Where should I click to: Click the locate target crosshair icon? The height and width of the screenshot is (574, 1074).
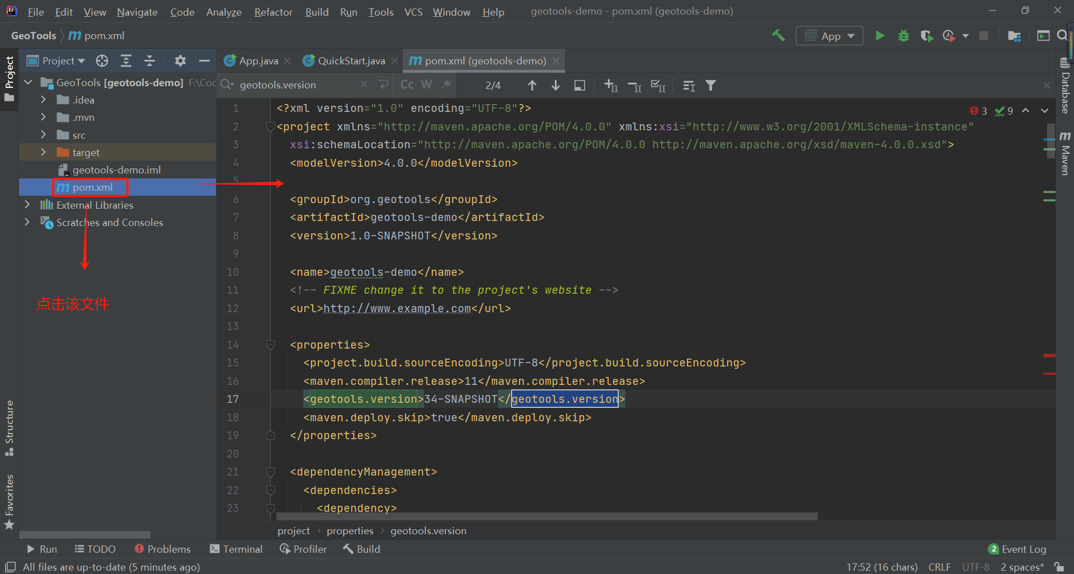[x=102, y=60]
